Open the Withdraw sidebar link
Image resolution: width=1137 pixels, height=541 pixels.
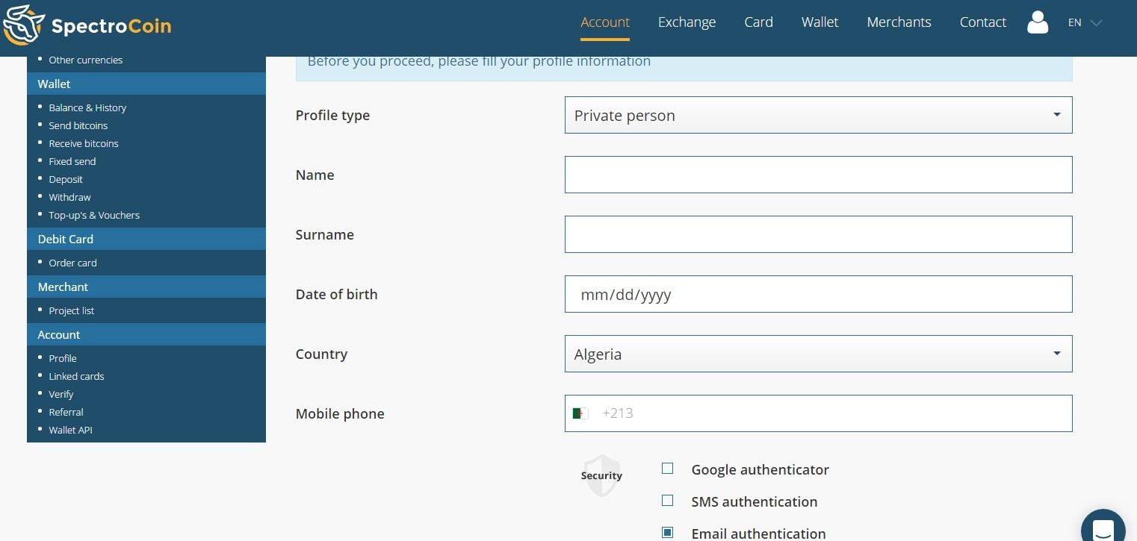click(x=69, y=197)
